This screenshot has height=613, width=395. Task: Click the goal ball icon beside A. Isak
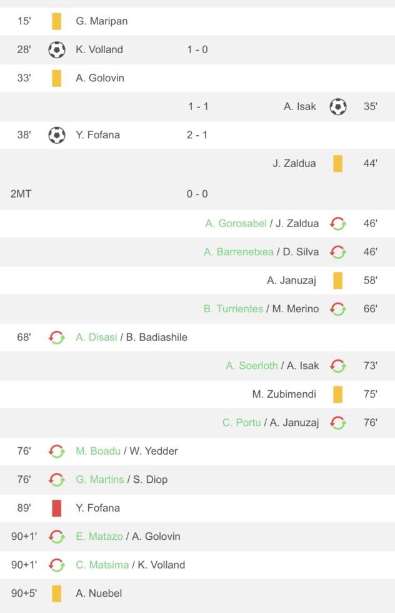pyautogui.click(x=338, y=106)
